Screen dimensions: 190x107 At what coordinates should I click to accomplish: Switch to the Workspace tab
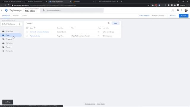[6, 16]
